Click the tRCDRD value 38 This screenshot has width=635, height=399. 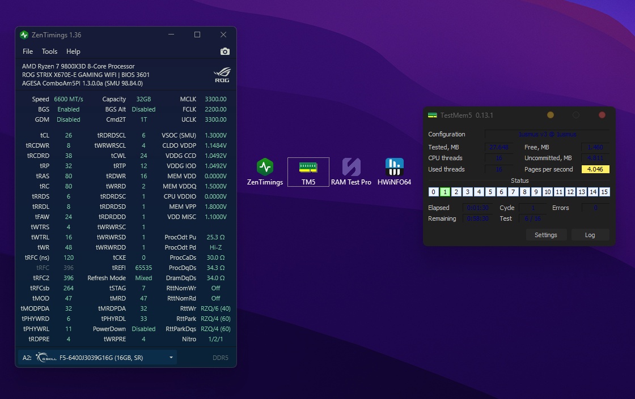click(69, 156)
